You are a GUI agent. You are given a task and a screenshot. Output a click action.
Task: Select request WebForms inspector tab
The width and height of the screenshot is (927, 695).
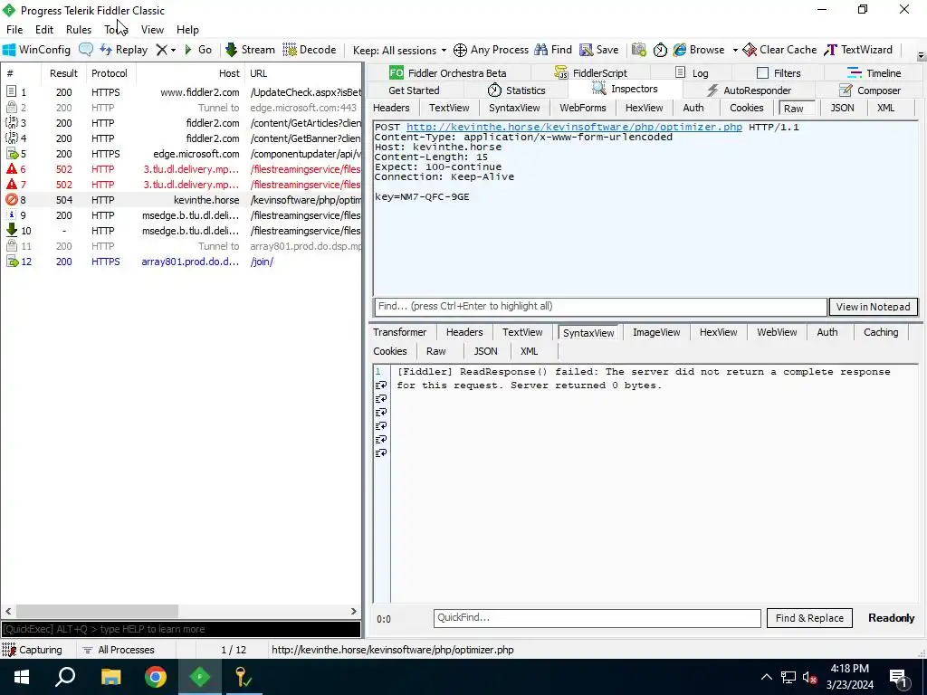pos(582,108)
